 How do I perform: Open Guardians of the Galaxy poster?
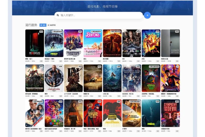coord(73,43)
